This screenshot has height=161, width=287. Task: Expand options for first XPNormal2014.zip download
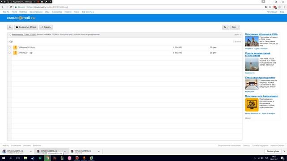pos(31,152)
